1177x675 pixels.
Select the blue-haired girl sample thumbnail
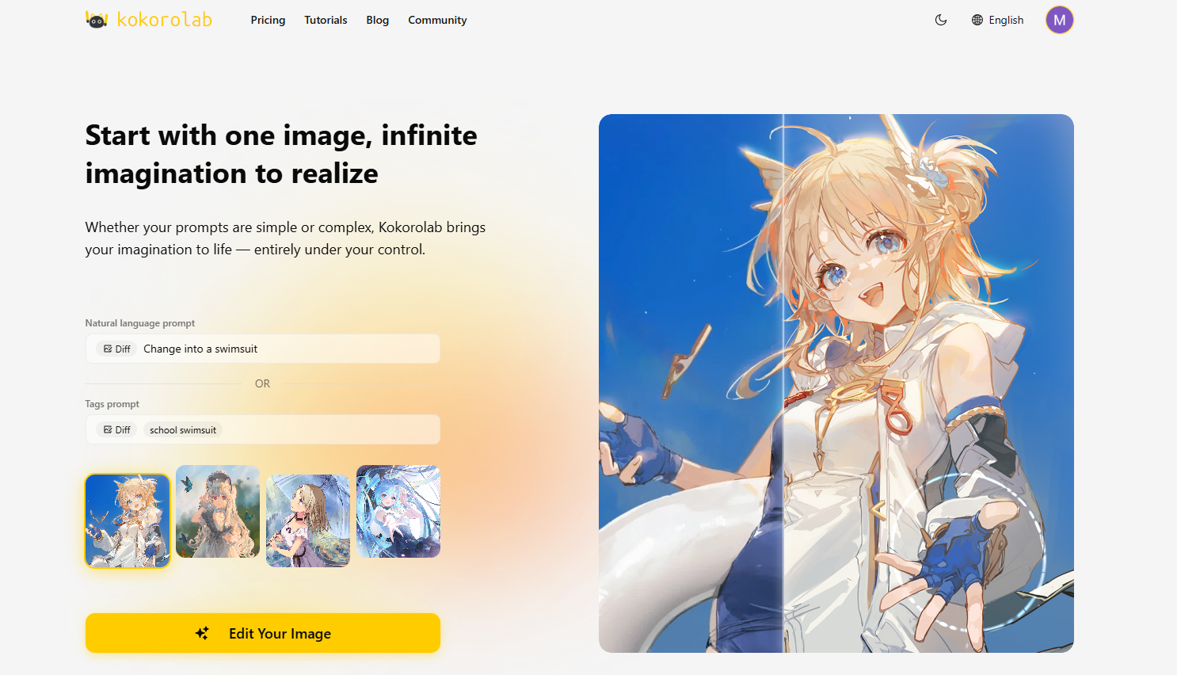(x=398, y=512)
